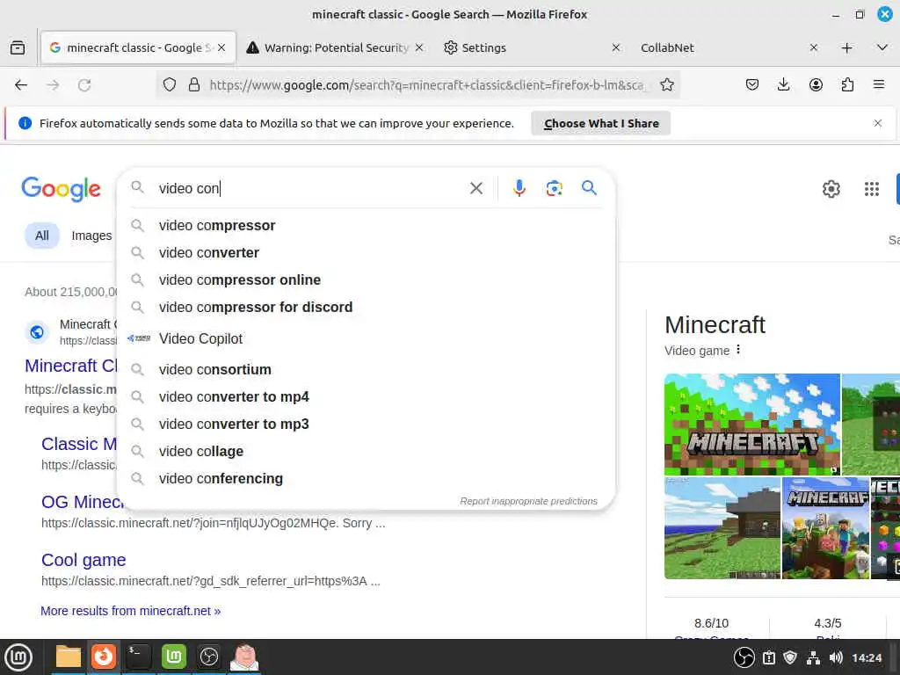Image resolution: width=900 pixels, height=675 pixels.
Task: Open the Downloads panel
Action: [783, 85]
